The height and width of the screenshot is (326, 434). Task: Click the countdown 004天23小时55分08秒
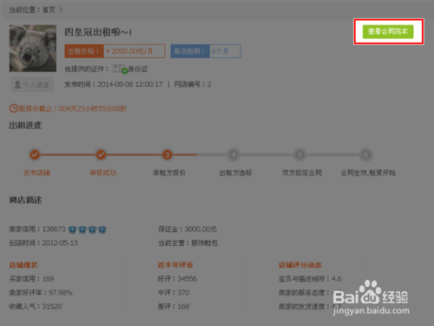[93, 109]
